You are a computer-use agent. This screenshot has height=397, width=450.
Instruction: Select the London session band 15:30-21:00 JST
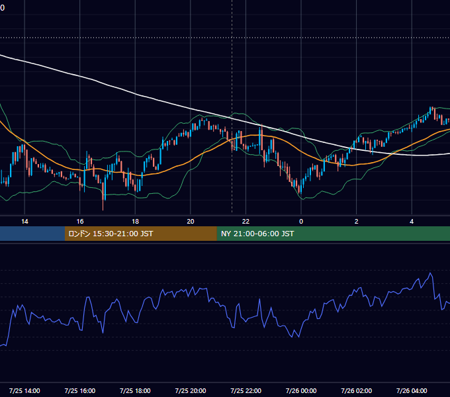coord(140,234)
